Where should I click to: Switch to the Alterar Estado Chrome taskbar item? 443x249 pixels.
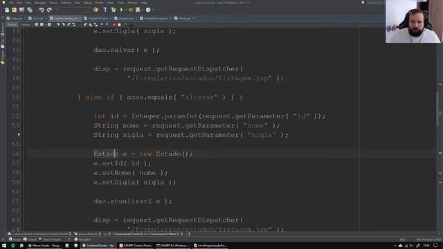[x=44, y=246]
